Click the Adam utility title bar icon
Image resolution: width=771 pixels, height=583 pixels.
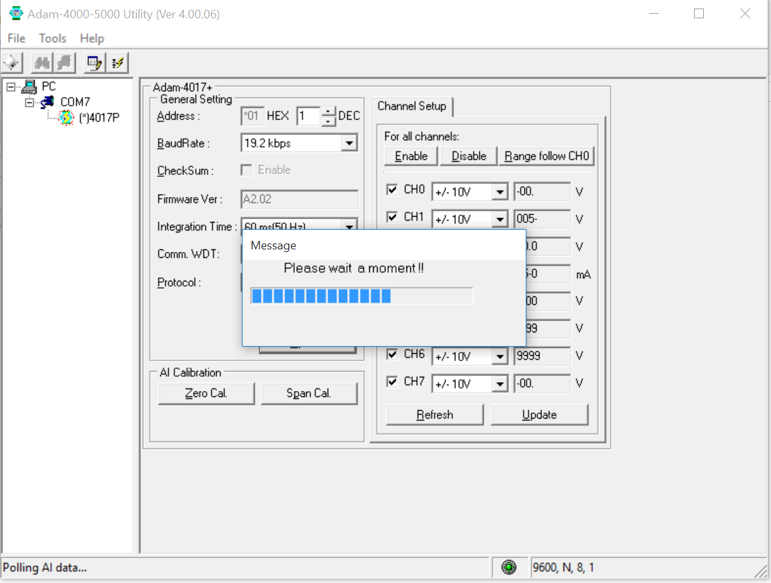point(16,13)
